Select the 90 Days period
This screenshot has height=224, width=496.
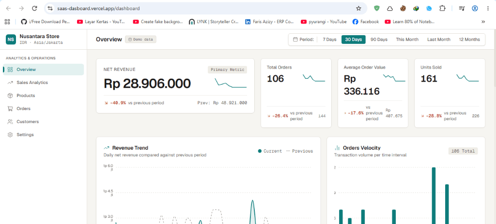click(x=379, y=40)
